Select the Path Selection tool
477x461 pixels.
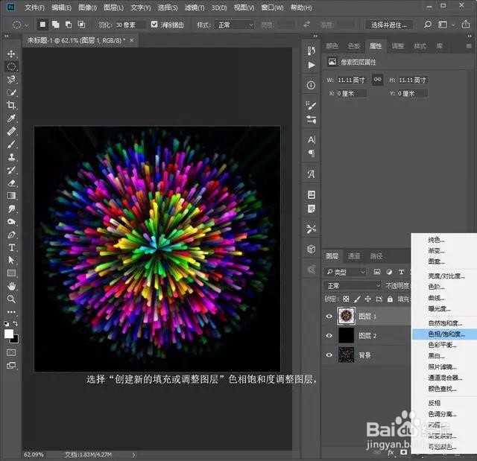pyautogui.click(x=11, y=261)
